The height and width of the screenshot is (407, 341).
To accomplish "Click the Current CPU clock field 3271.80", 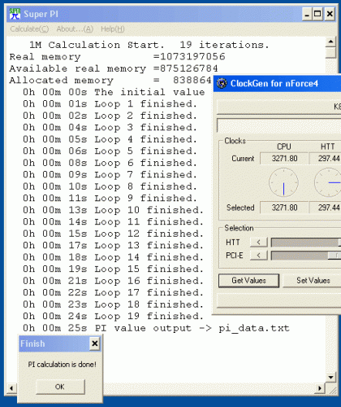I will (284, 159).
